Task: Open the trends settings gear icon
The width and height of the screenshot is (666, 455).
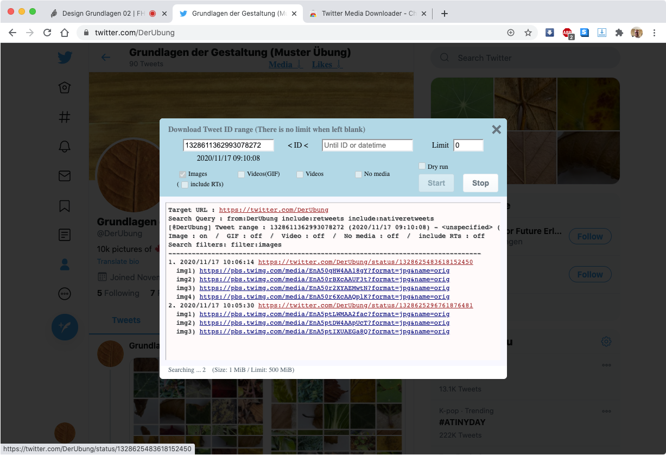Action: click(x=606, y=342)
